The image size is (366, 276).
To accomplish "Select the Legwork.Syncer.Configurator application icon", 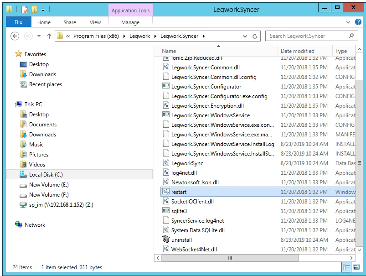I will point(166,86).
